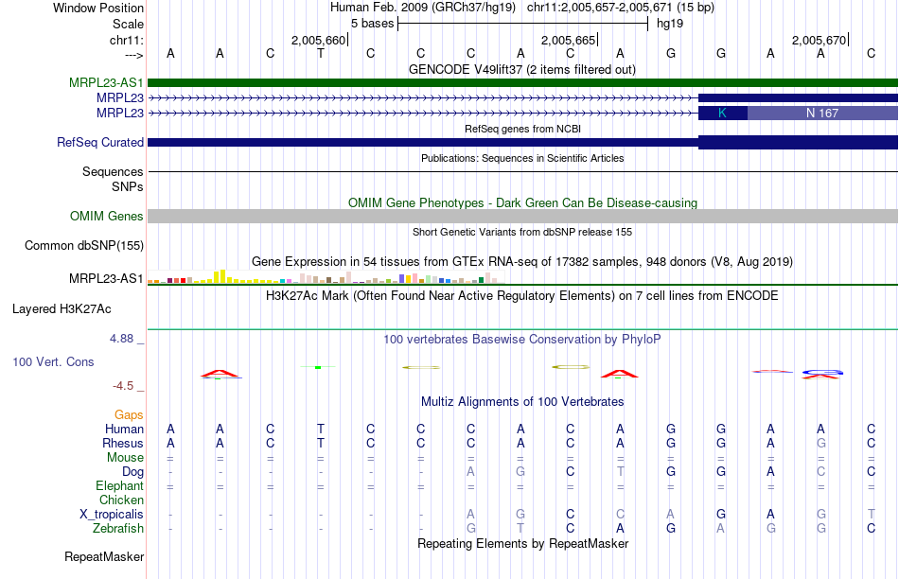Click the Zebrafish alignment row label
The image size is (899, 579).
coord(118,529)
